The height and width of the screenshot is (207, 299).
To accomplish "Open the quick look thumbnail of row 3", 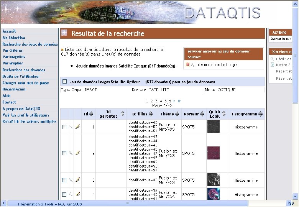I will [214, 179].
